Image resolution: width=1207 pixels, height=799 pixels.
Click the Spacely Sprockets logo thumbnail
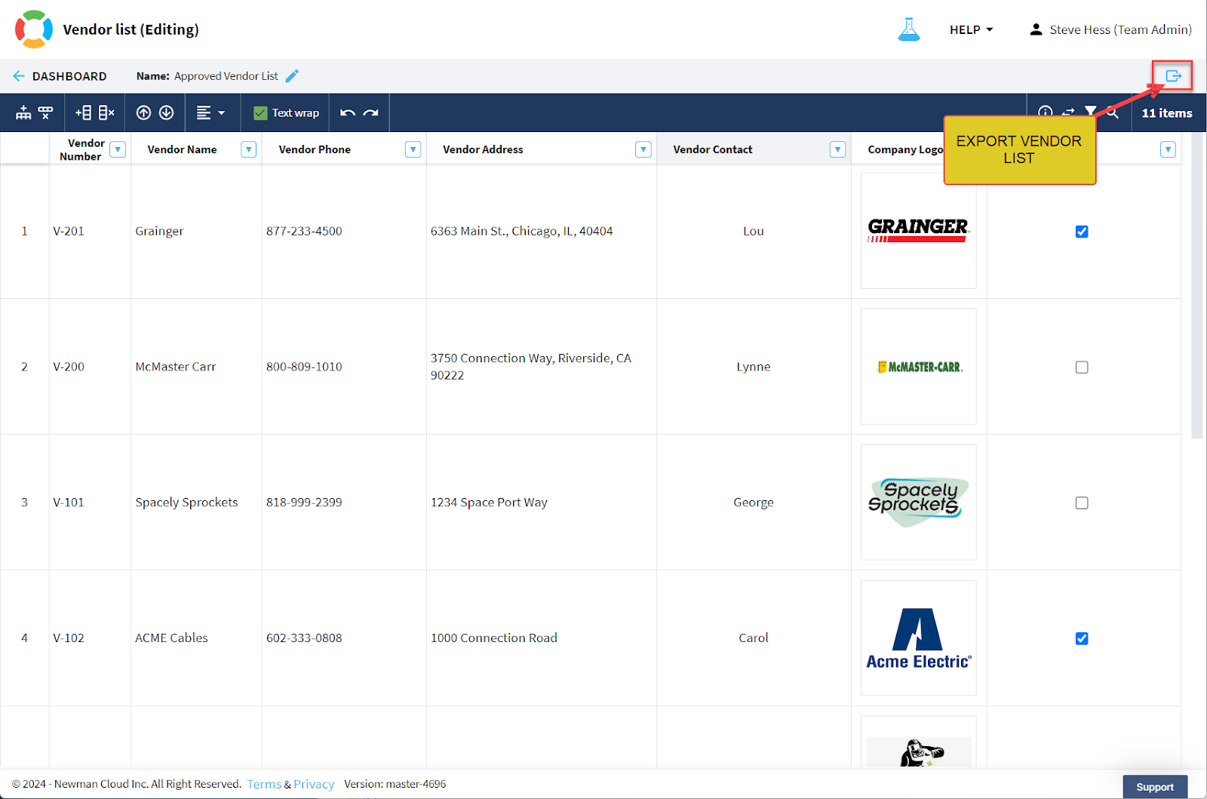pyautogui.click(x=918, y=502)
